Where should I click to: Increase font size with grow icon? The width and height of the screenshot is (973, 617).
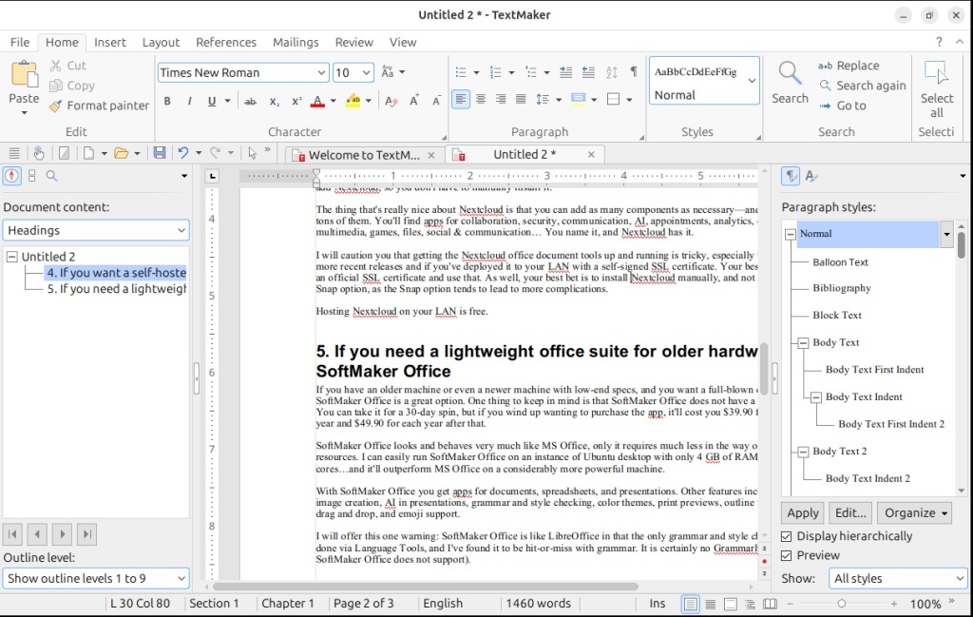[x=414, y=101]
